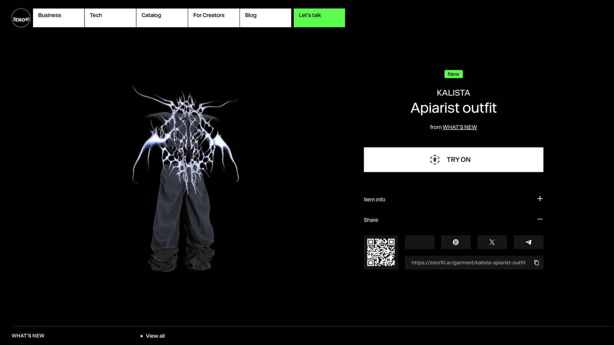Click the KALISTA brand name

point(453,93)
